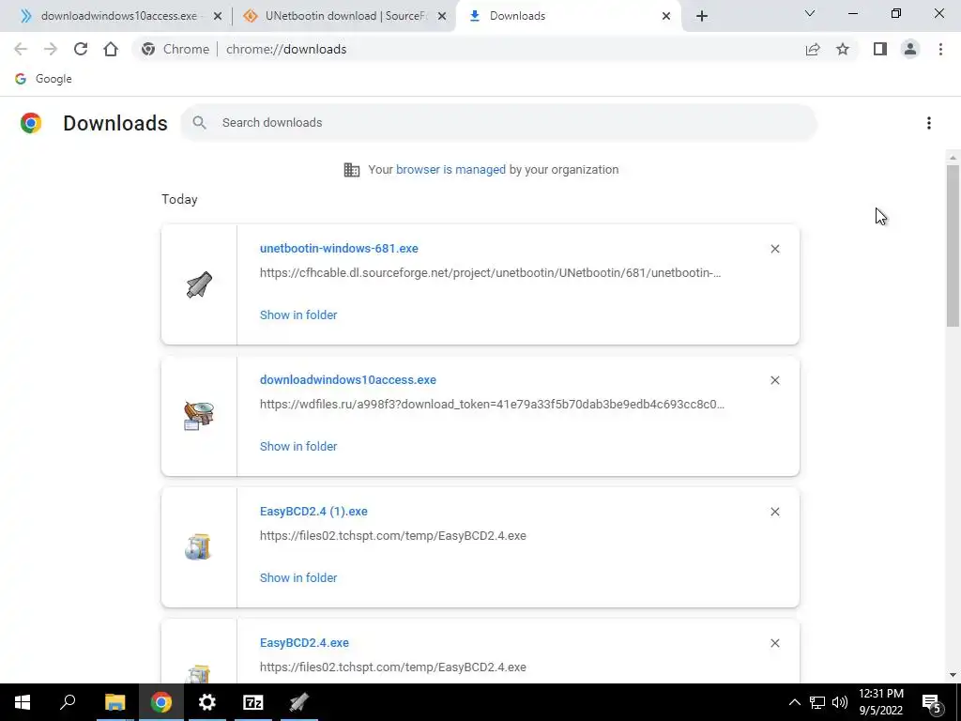Open the volume control in system tray
Image resolution: width=961 pixels, height=721 pixels.
[x=840, y=702]
